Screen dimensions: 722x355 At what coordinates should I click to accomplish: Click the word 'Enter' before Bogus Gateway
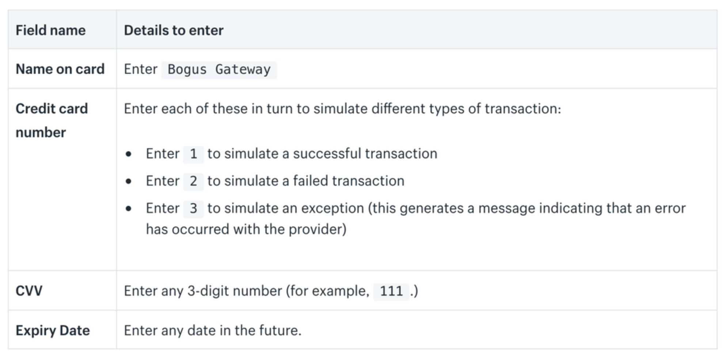(141, 69)
